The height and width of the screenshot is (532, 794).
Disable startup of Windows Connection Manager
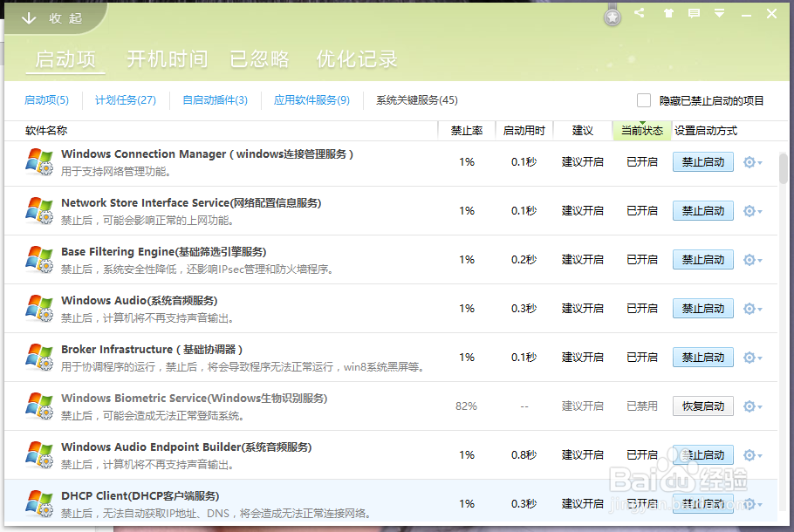703,162
